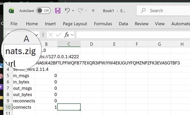Click the Redo arrow icon
Viewport: 190px width, 115px height.
point(80,11)
